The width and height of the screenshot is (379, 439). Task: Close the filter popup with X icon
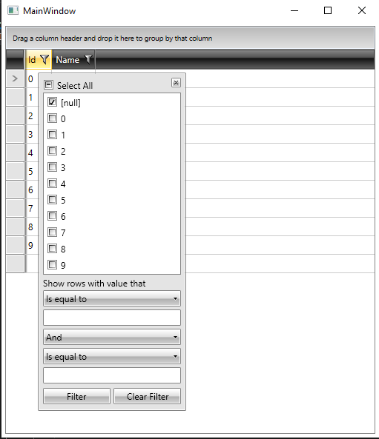(176, 83)
